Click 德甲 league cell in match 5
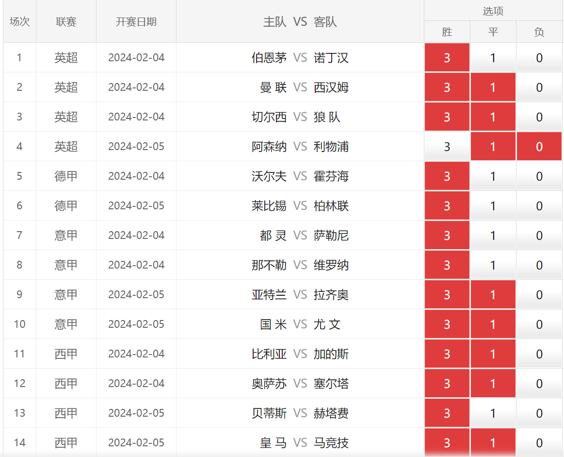564x457 pixels. pyautogui.click(x=66, y=176)
